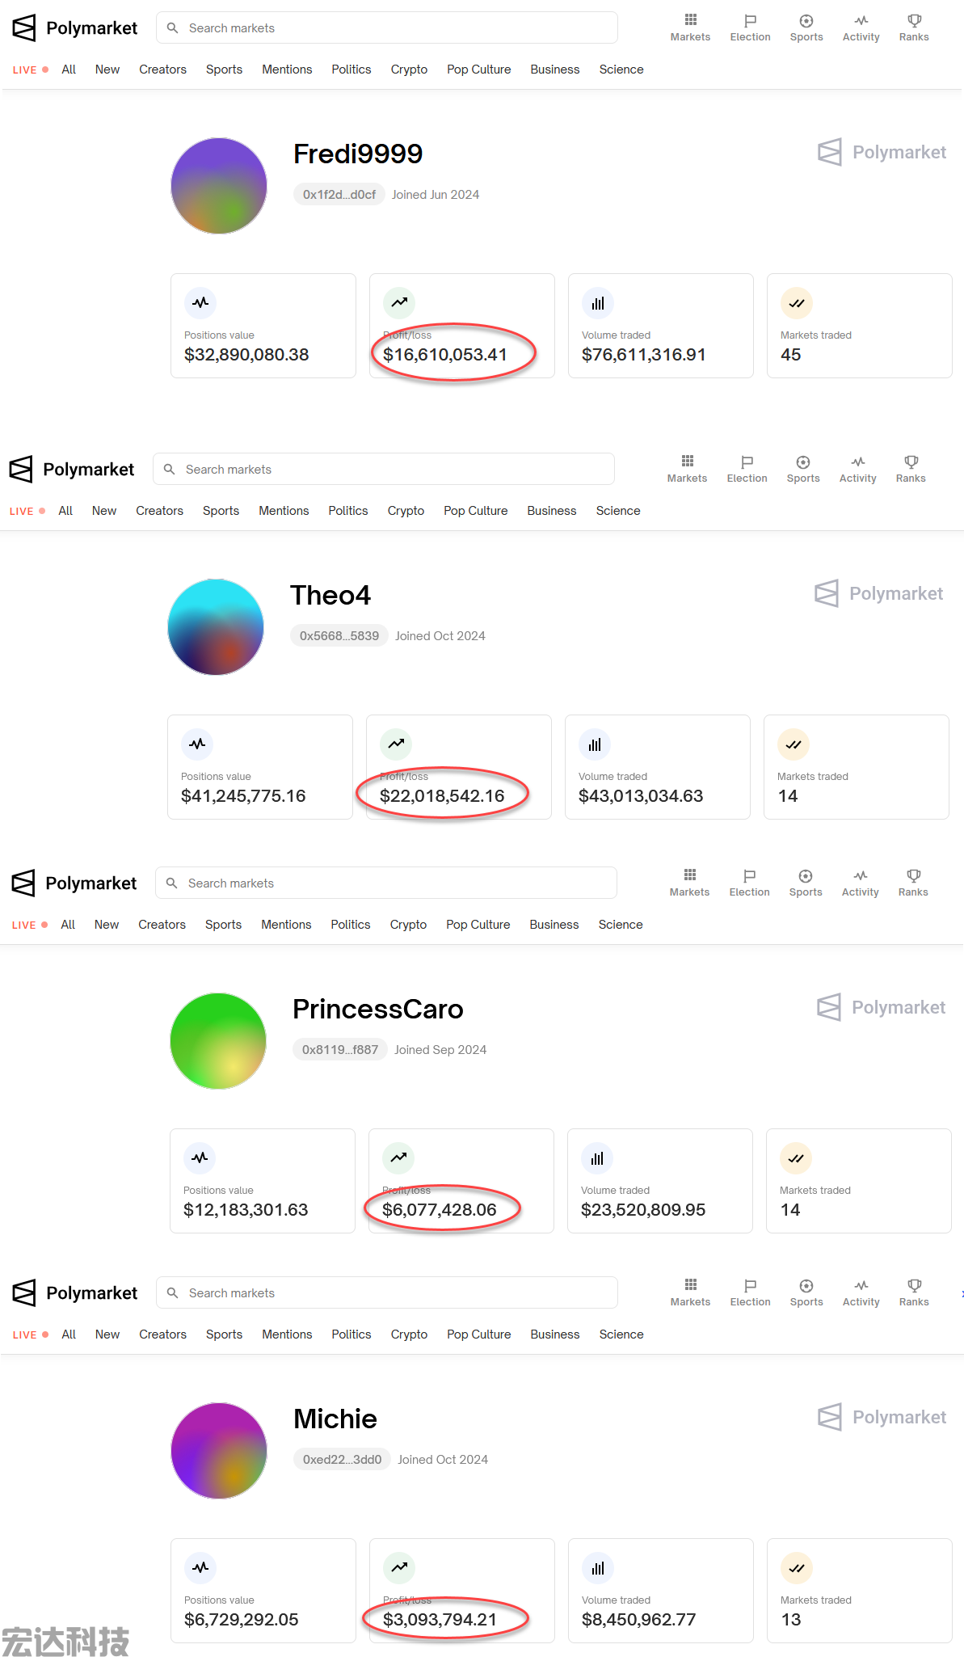Viewport: 964px width, 1657px height.
Task: Click Polymarket logo at very top left
Action: [75, 28]
